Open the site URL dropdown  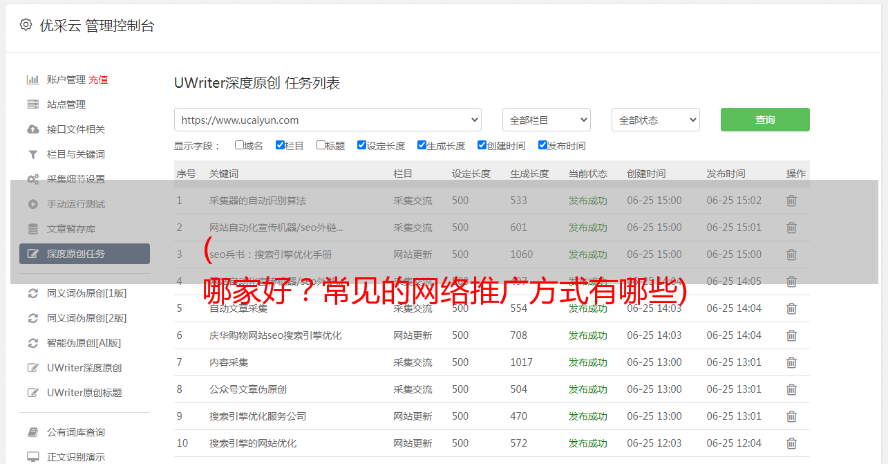click(328, 120)
